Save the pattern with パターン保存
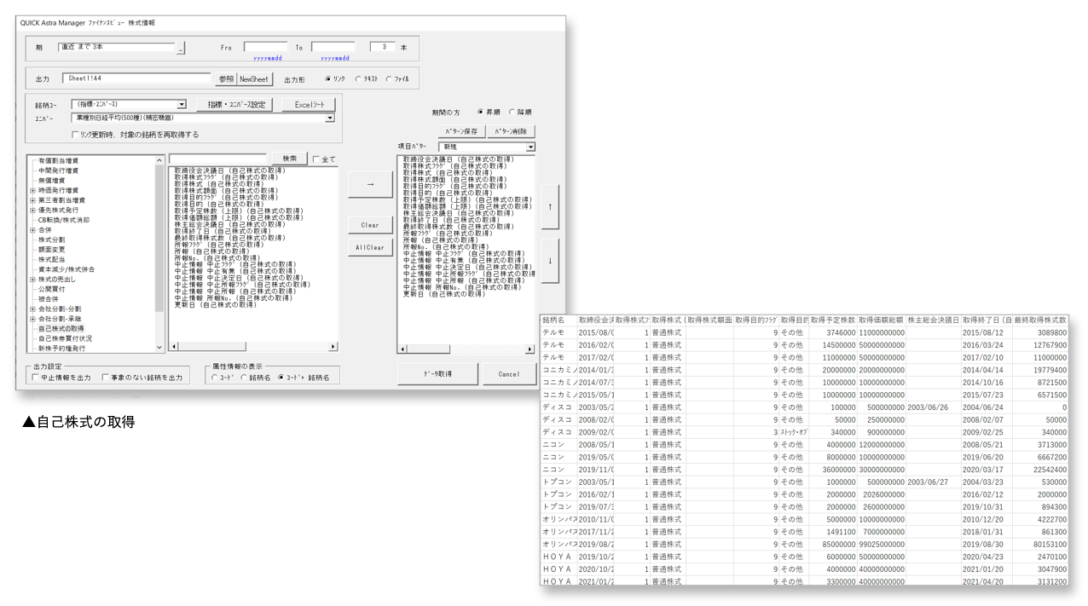Viewport: 1088px width, 606px height. [463, 131]
